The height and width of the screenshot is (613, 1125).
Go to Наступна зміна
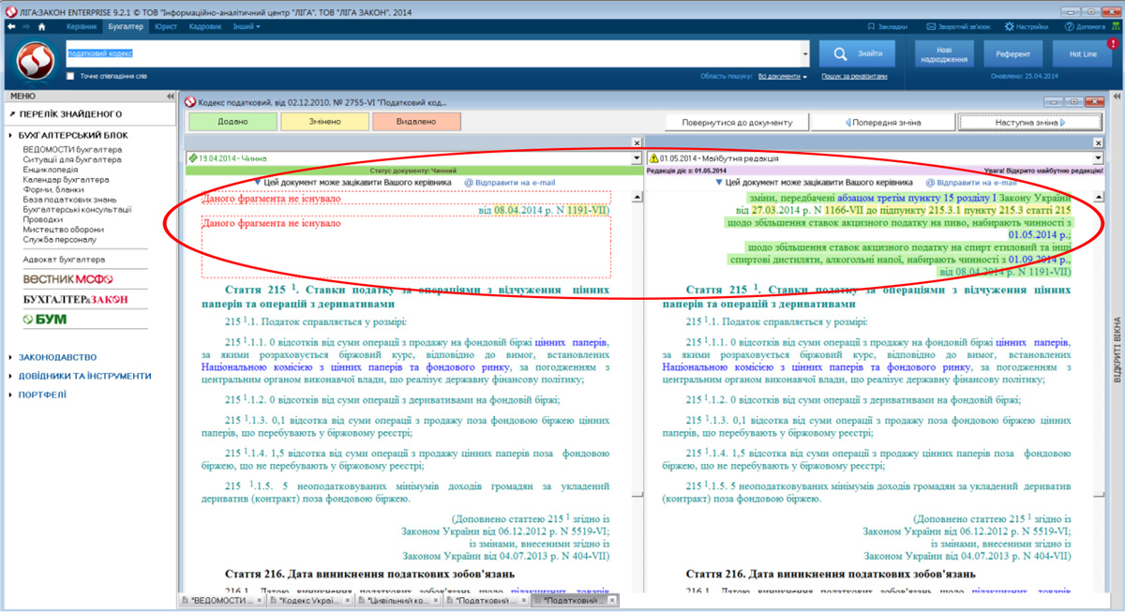(1029, 122)
